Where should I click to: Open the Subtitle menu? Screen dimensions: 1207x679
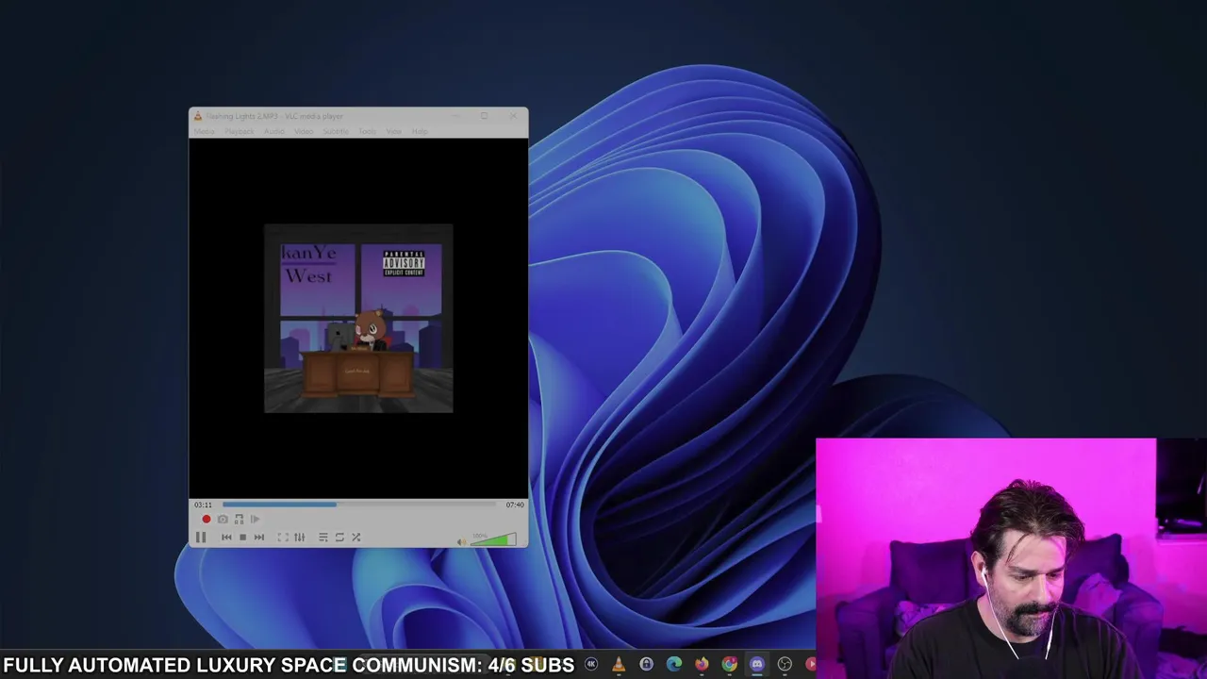point(336,131)
